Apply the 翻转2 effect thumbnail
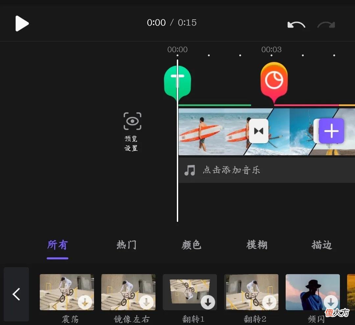 coord(251,292)
